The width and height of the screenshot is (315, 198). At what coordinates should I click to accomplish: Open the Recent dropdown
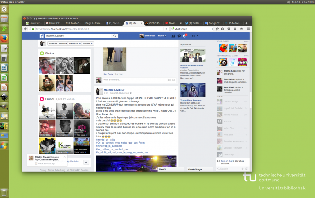(x=87, y=44)
